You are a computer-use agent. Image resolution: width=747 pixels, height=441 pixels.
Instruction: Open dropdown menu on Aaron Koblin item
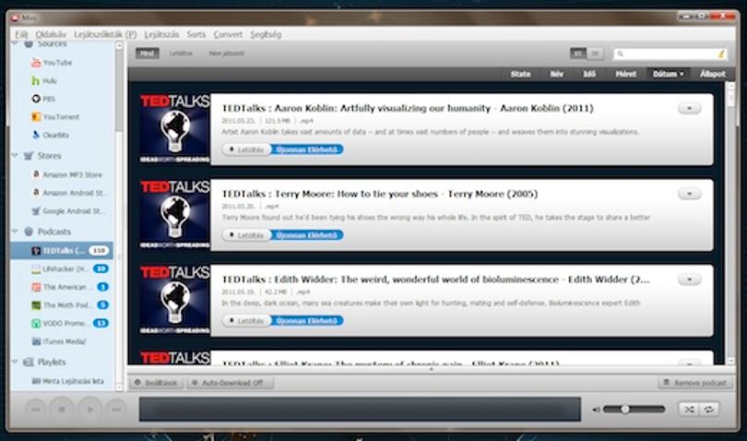point(689,108)
